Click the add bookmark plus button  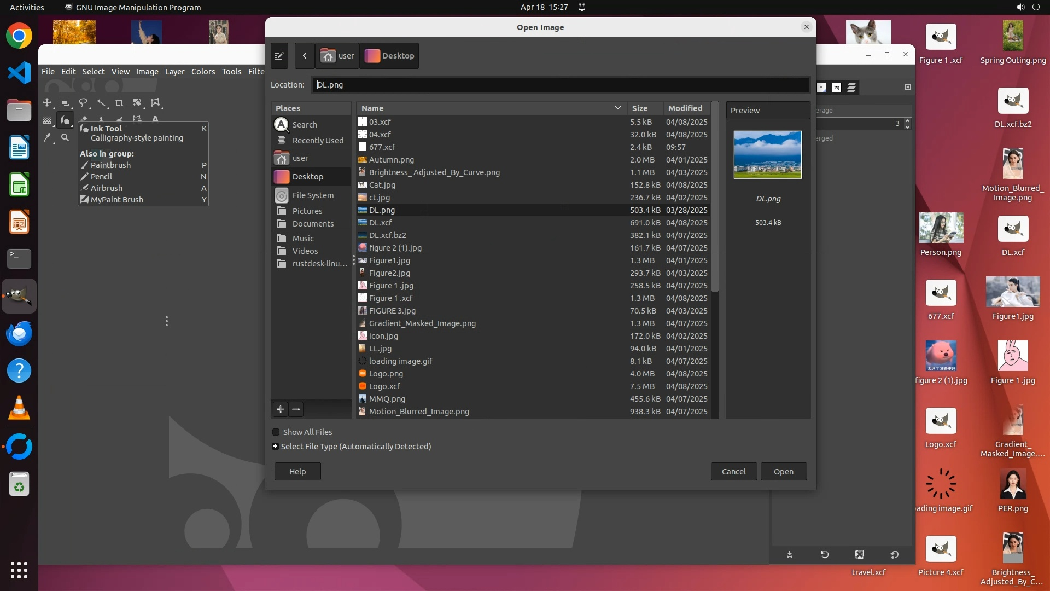coord(281,409)
